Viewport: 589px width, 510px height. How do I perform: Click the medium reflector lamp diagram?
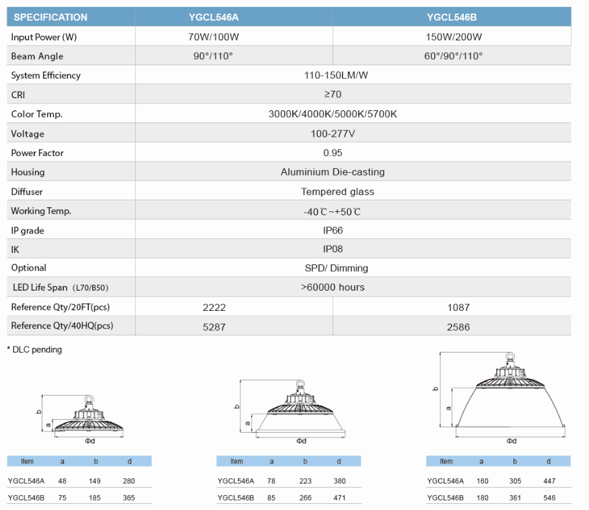[290, 412]
